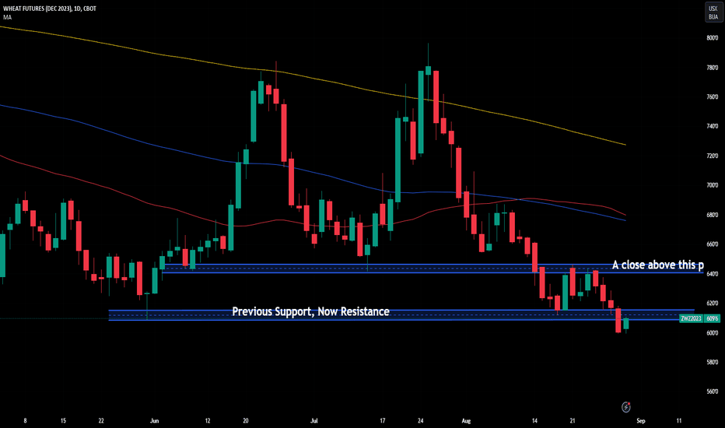Click the 15 date label on time axis
Image resolution: width=725 pixels, height=428 pixels.
tap(63, 420)
